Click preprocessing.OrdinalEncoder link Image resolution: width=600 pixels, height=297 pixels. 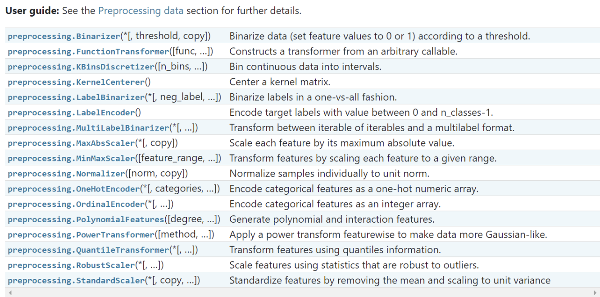point(77,205)
